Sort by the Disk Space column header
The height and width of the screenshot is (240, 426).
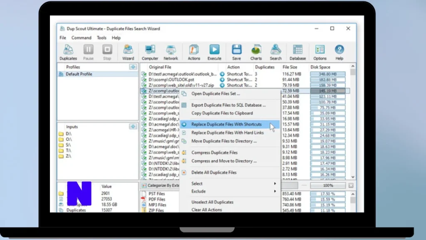[x=320, y=67]
